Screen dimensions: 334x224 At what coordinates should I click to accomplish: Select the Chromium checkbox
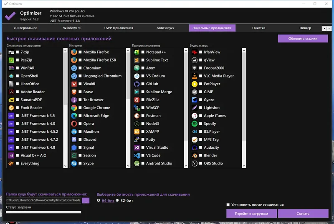(80, 68)
